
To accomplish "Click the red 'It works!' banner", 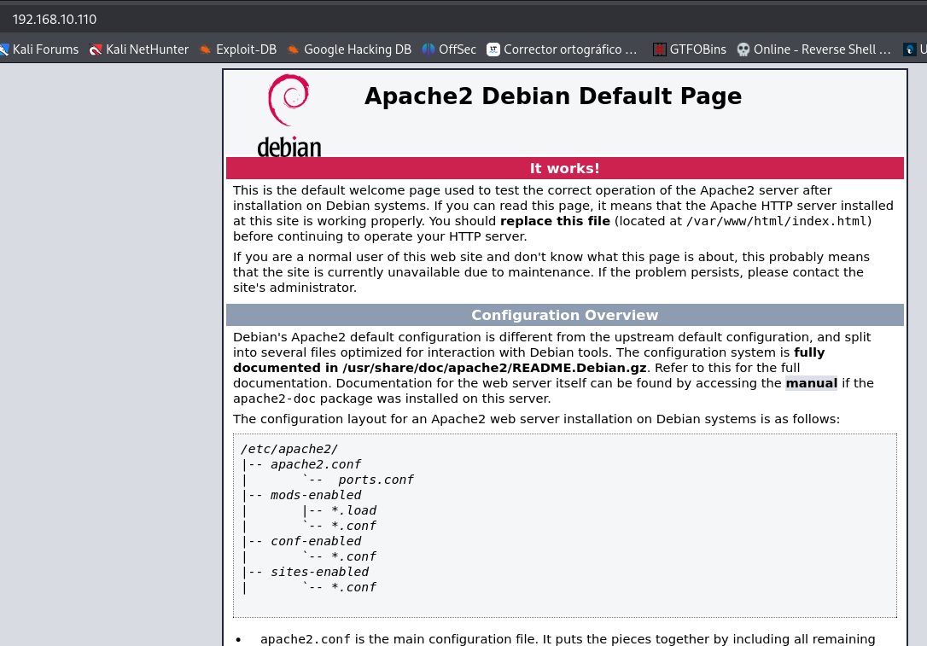I will (x=564, y=168).
